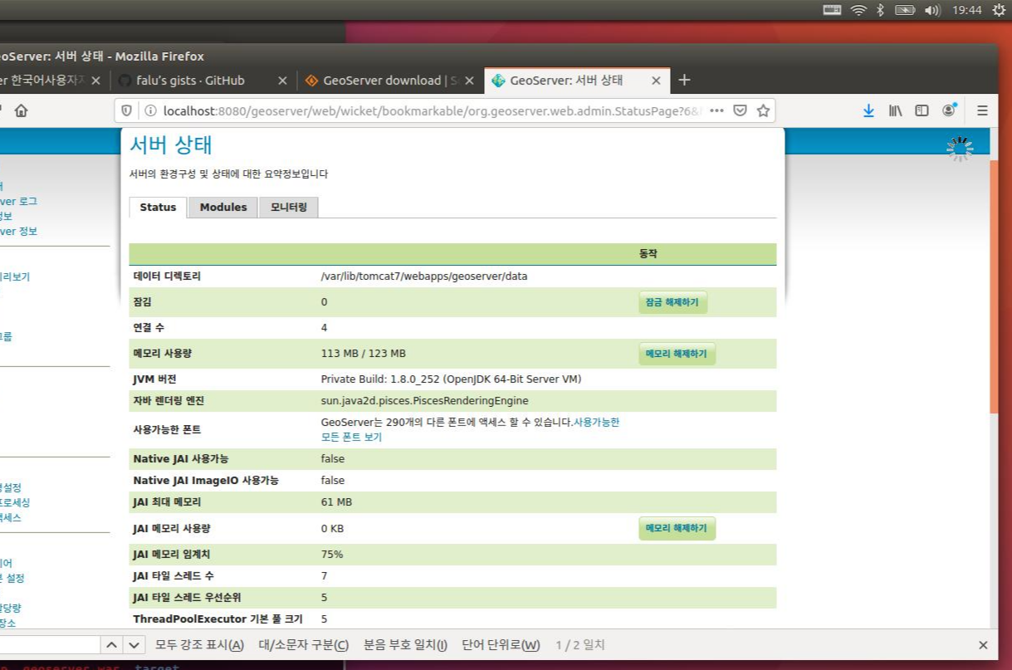This screenshot has width=1012, height=670.
Task: Close the 한국어사용자 tab
Action: click(95, 81)
